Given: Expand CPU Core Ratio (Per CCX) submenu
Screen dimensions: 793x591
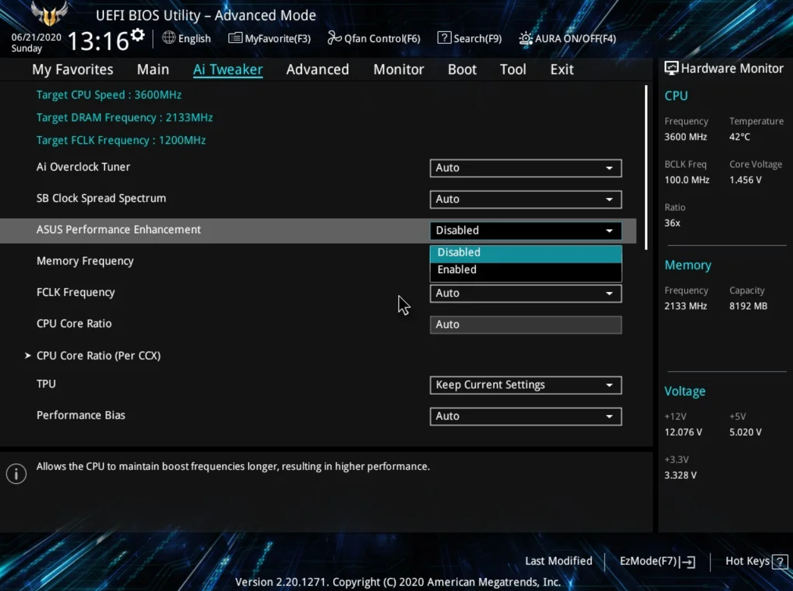Looking at the screenshot, I should click(x=98, y=356).
